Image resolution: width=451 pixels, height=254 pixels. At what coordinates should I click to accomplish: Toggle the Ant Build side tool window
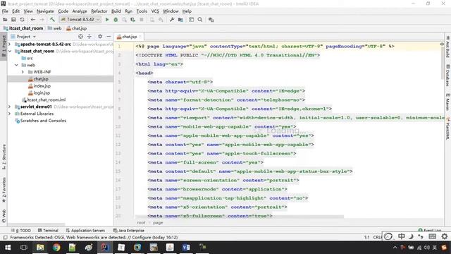pyautogui.click(x=447, y=47)
